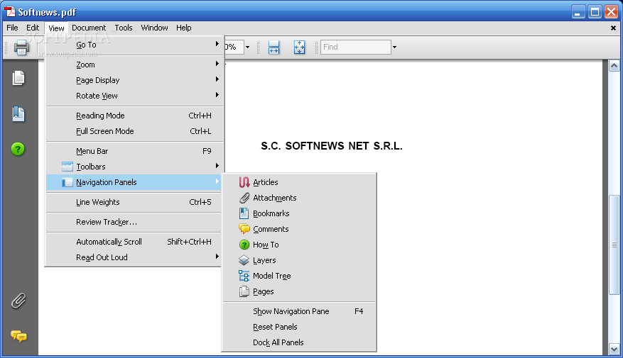The height and width of the screenshot is (358, 623).
Task: Select Articles in Navigation Panels submenu
Action: [x=299, y=182]
